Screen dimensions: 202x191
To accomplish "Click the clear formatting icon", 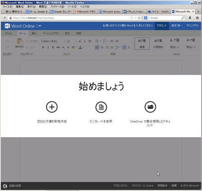I will [90, 41].
